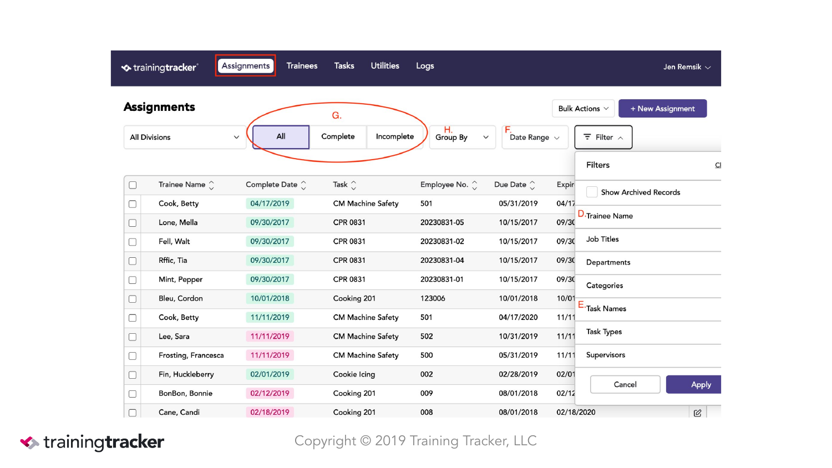The height and width of the screenshot is (468, 832).
Task: Tick the select-all checkbox in table header
Action: [x=133, y=185]
